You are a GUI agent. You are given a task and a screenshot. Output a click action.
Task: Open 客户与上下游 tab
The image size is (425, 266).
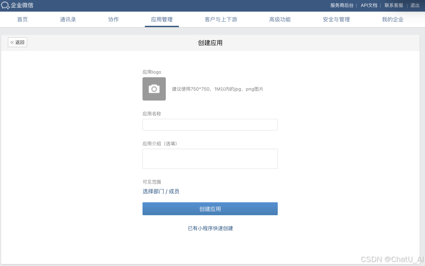click(221, 20)
